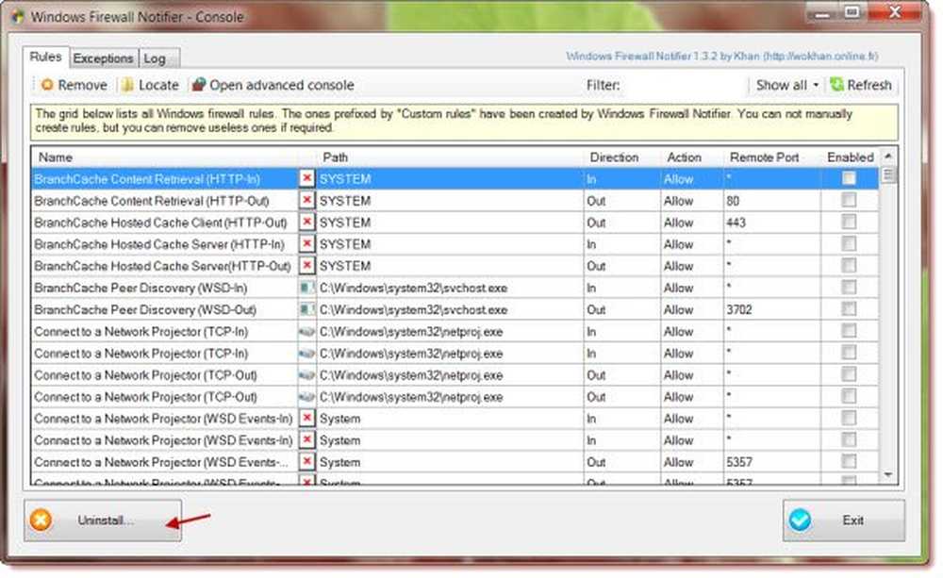The image size is (943, 578).
Task: Sort the grid by the Direction column header
Action: click(x=614, y=157)
